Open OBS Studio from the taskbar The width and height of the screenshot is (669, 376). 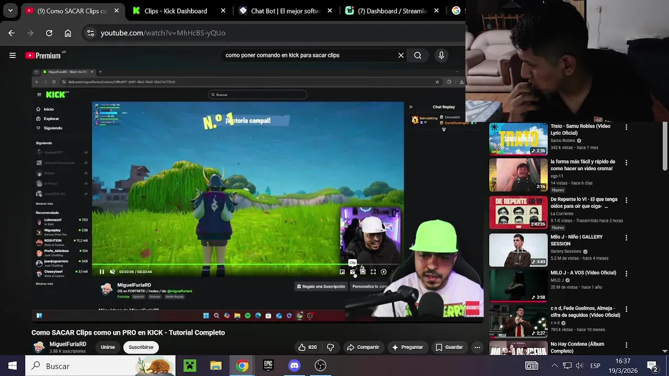click(320, 366)
